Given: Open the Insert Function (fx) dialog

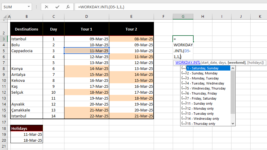Looking at the screenshot, I should [68, 7].
